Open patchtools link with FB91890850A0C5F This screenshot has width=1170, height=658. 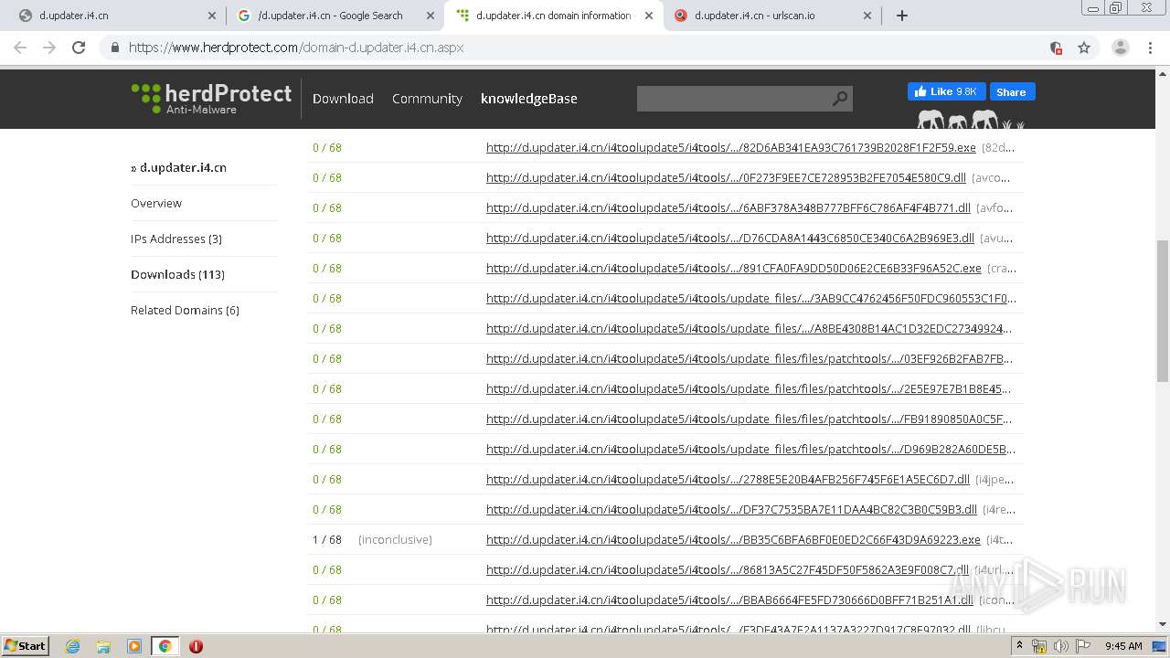[x=750, y=419]
